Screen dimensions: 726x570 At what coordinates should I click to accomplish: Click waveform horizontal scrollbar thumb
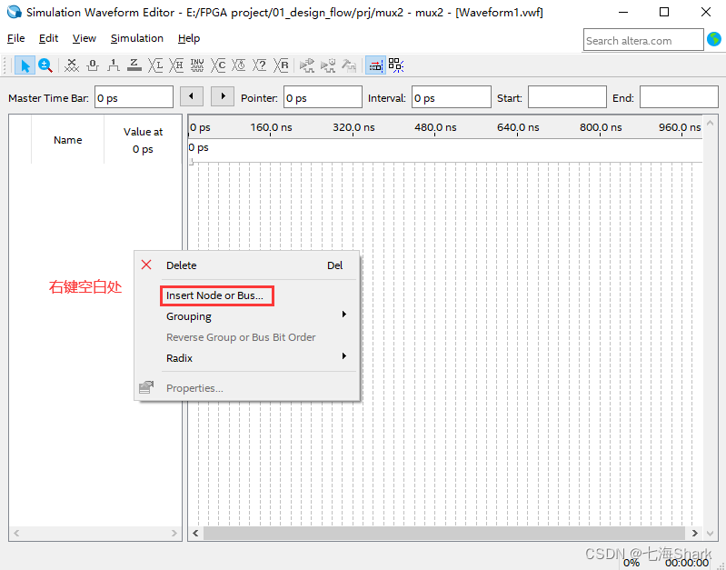(444, 533)
